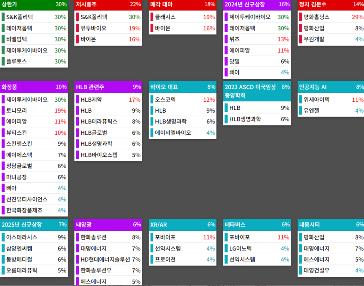This screenshot has width=364, height=286.
Task: Open the 바이오 대표 theme header
Action: pyautogui.click(x=182, y=87)
